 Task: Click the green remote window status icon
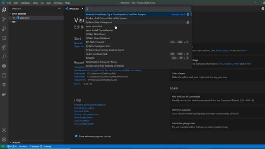pyautogui.click(x=3, y=147)
